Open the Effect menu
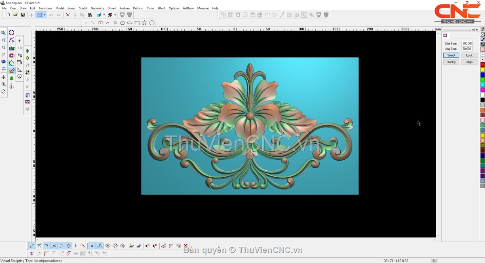 click(161, 8)
